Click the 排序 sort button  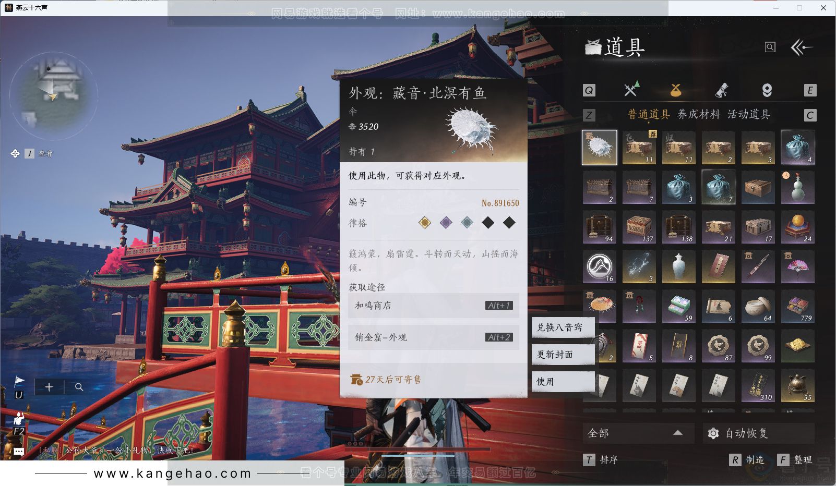coord(602,459)
